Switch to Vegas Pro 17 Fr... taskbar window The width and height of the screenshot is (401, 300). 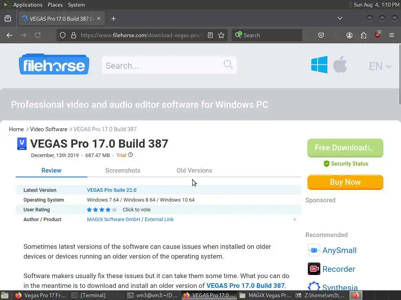pos(40,295)
